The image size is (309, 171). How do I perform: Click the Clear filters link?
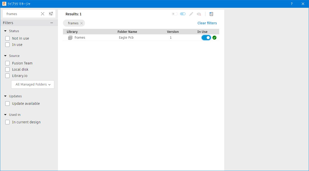point(207,23)
